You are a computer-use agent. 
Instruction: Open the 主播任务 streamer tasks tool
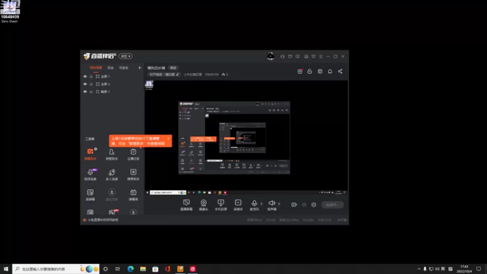[x=133, y=154]
